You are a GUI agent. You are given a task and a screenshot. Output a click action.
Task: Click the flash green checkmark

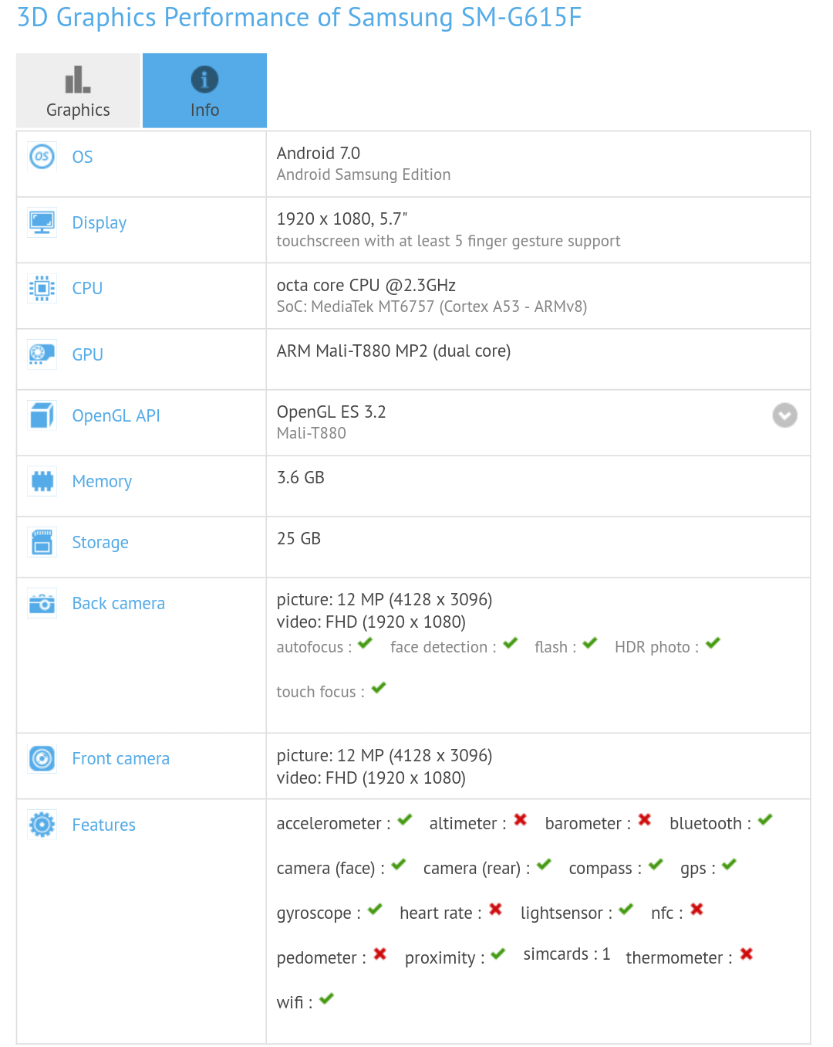click(590, 643)
